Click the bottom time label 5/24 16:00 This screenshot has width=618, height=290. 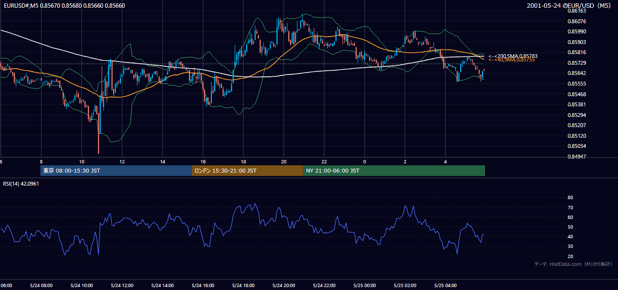[203, 285]
